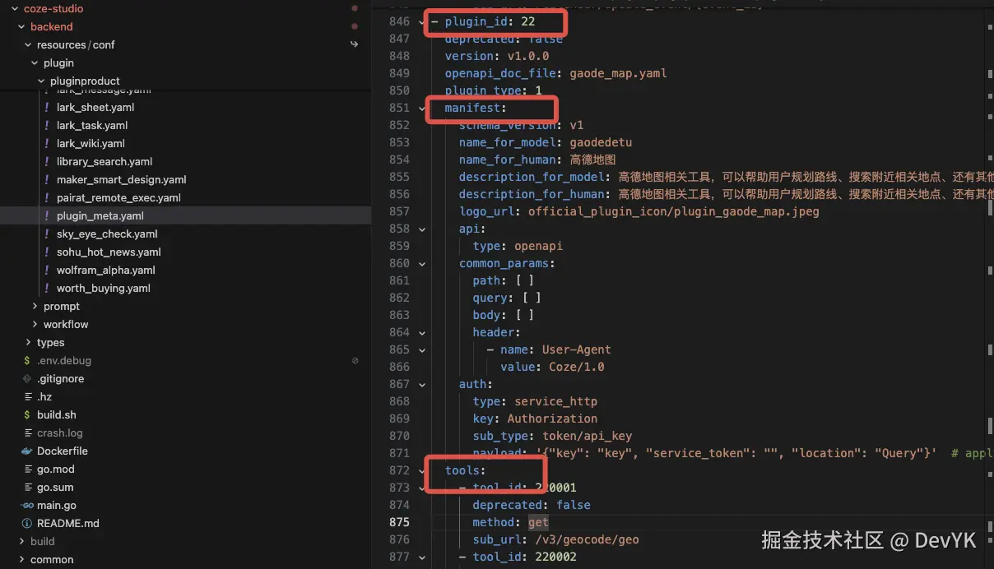Click the YAML icon beside library_search.yaml
The image size is (994, 569).
click(48, 162)
